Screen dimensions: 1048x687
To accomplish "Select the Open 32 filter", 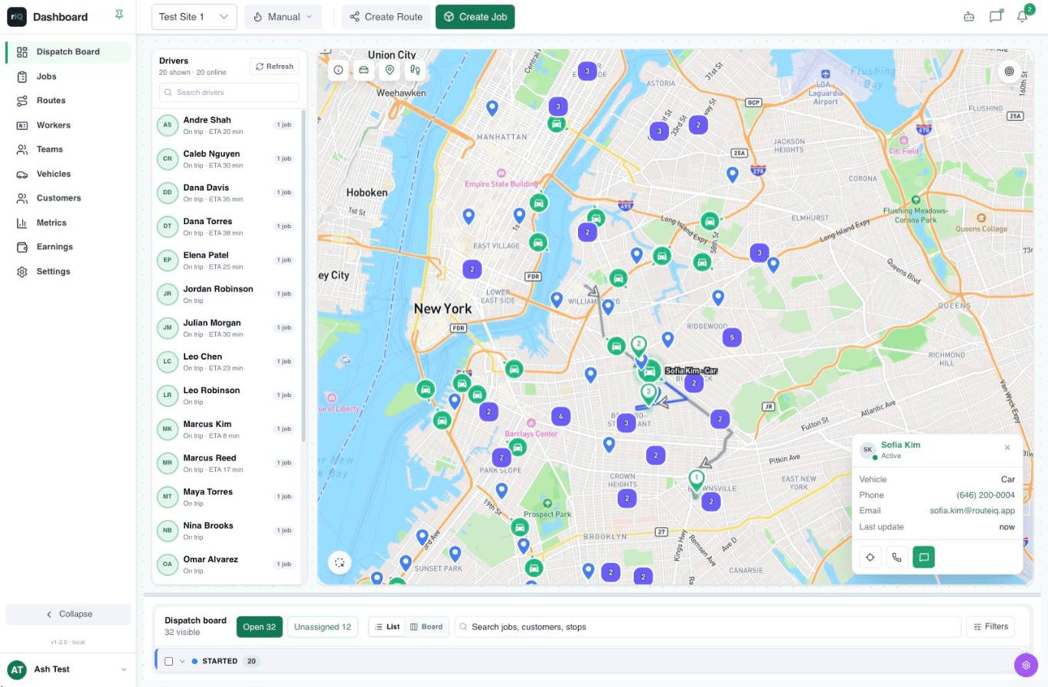I will pos(260,627).
